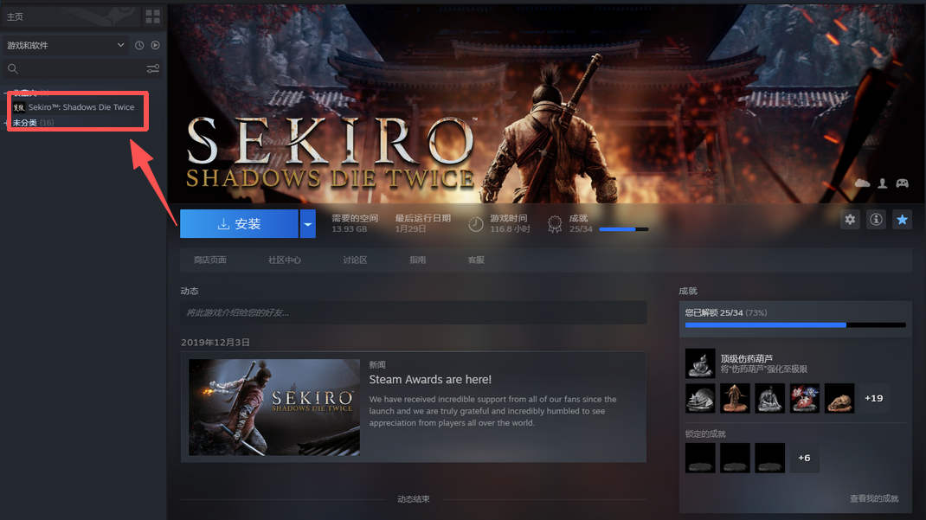Switch to the 社区中心 tab

[x=285, y=260]
